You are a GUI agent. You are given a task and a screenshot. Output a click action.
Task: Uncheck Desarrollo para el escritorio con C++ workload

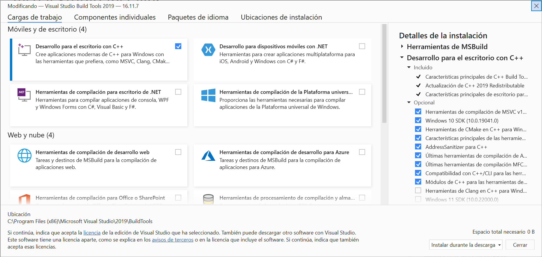pos(178,46)
